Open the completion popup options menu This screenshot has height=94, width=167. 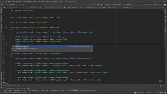pyautogui.click(x=92, y=51)
